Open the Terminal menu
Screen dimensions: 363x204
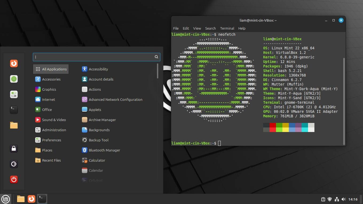tap(227, 28)
